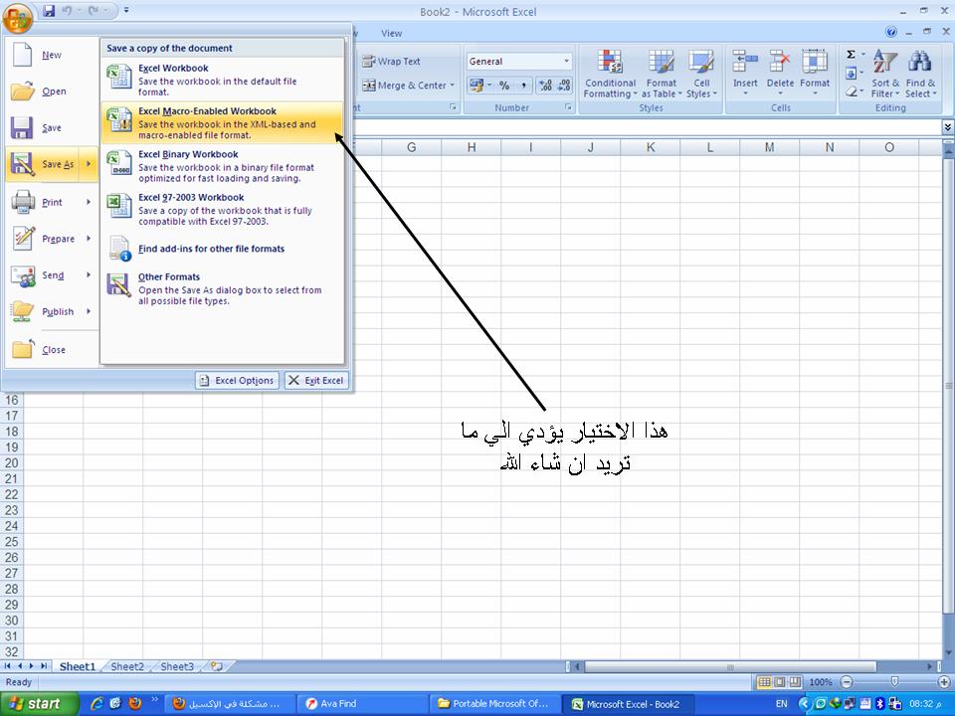Expand the Send submenu arrow
This screenshot has width=955, height=716.
point(89,275)
